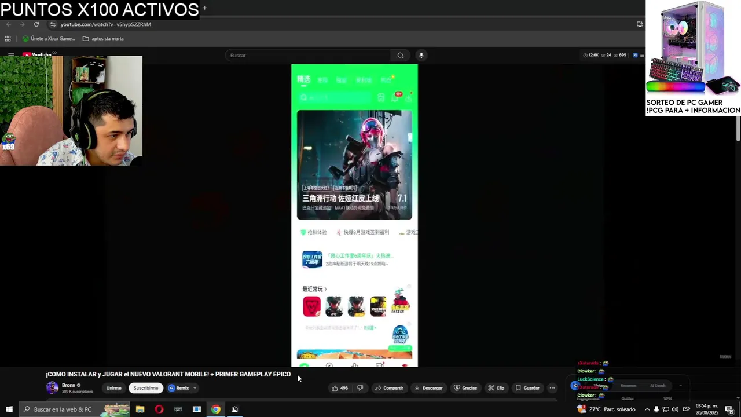
Task: Open site information icon beside the URL
Action: coord(53,24)
